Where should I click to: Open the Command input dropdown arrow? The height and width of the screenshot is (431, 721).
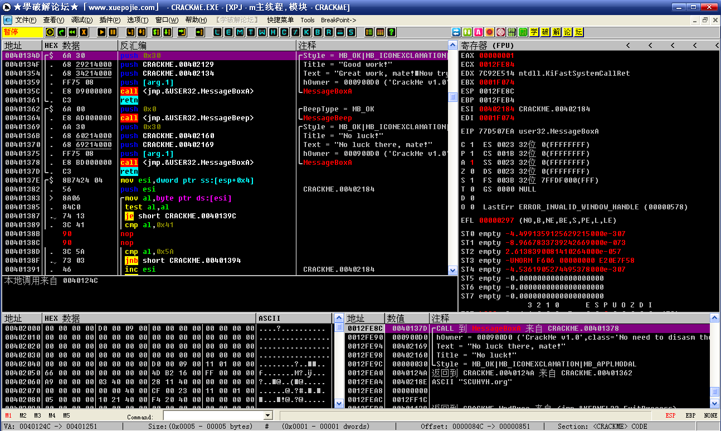tap(267, 415)
